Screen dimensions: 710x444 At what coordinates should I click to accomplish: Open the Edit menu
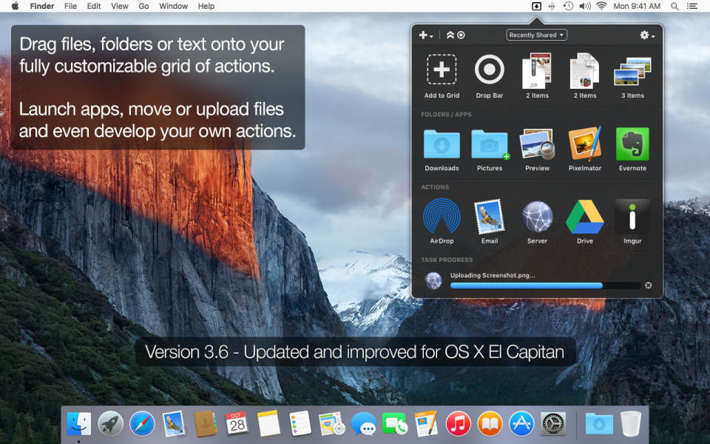pos(94,7)
